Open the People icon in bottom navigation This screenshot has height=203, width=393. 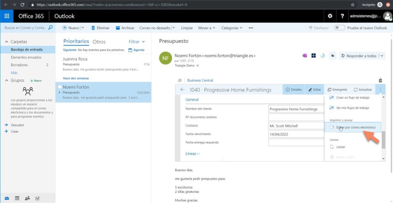(x=27, y=198)
